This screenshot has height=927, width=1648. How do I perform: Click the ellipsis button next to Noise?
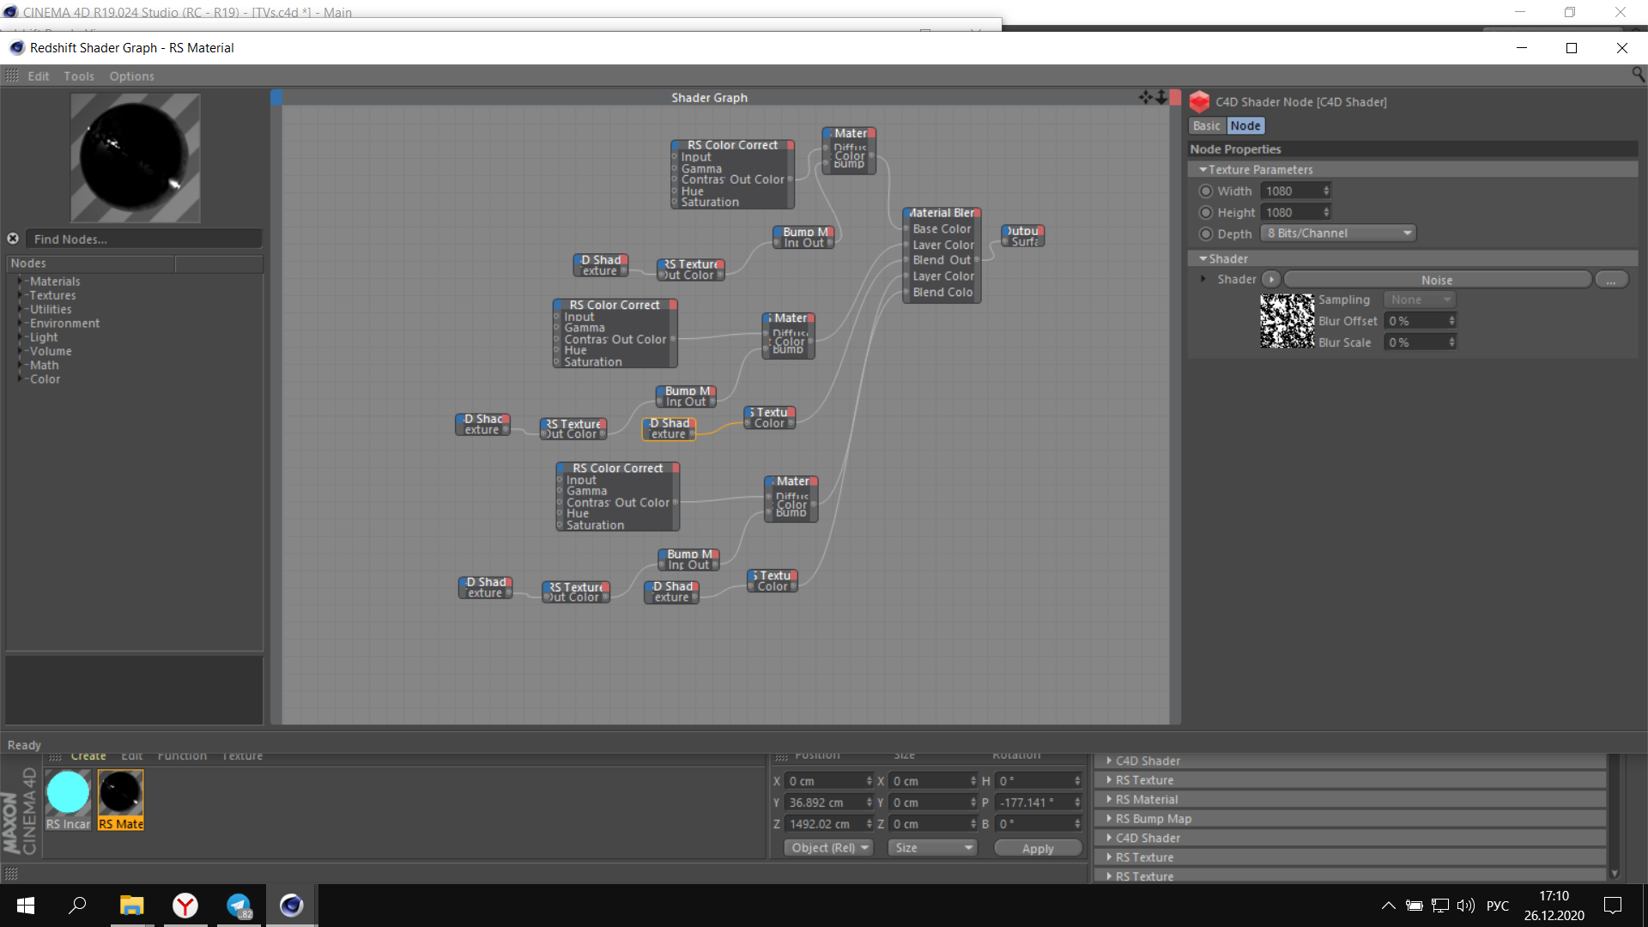point(1611,280)
